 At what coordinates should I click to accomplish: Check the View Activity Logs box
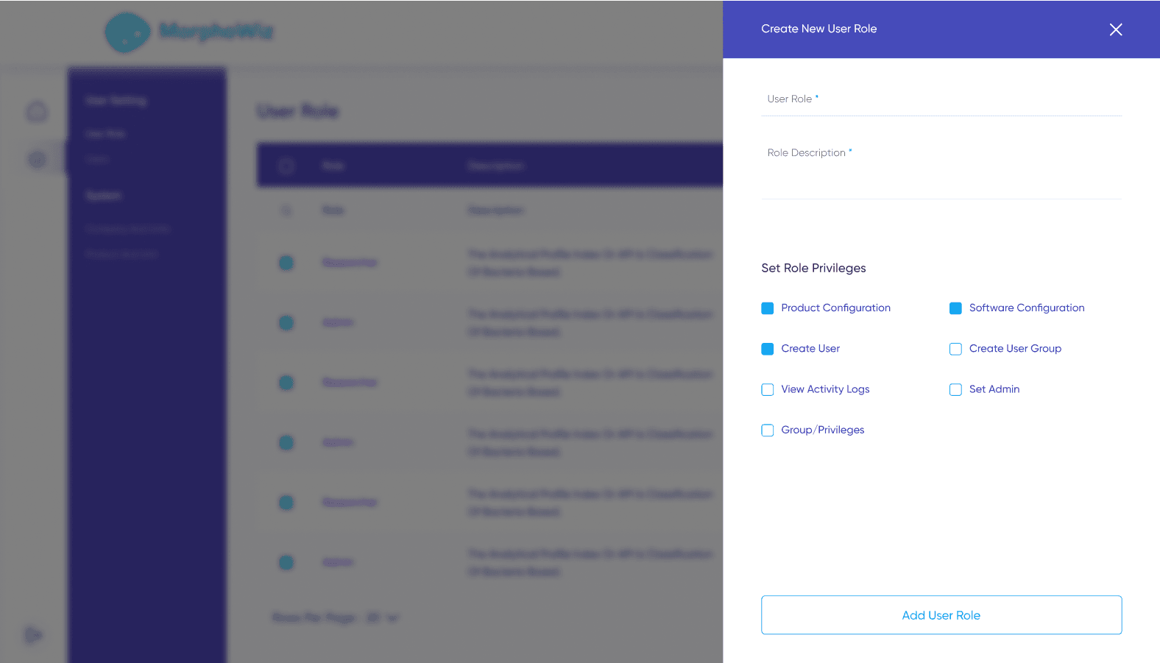tap(768, 389)
